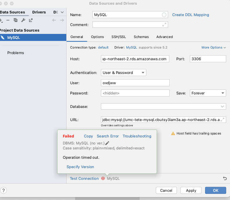Open help with the question mark button
The height and width of the screenshot is (200, 230).
click(x=4, y=190)
